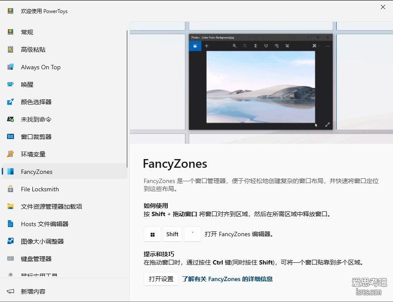The height and width of the screenshot is (302, 393).
Task: Click the Shift key cap
Action: [172, 234]
